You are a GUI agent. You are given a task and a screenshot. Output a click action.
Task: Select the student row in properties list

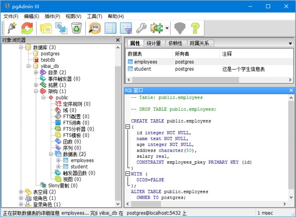pos(209,69)
